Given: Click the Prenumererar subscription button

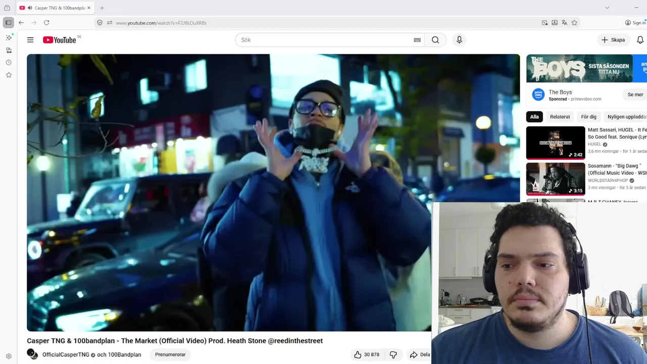Looking at the screenshot, I should pyautogui.click(x=170, y=354).
